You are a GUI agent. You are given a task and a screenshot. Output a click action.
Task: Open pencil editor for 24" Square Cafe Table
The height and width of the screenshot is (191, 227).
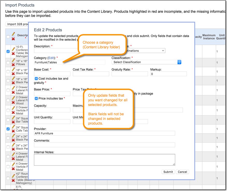point(13,127)
